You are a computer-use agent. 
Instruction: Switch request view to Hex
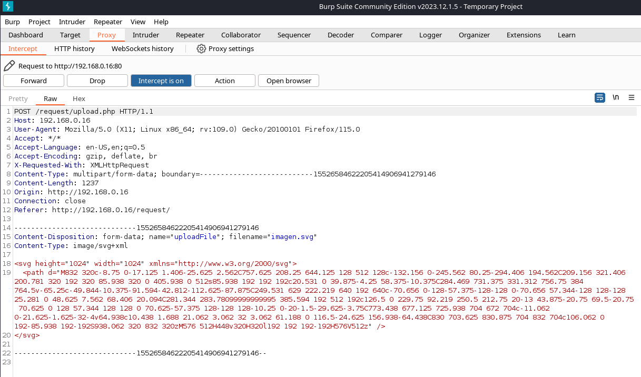pyautogui.click(x=79, y=98)
